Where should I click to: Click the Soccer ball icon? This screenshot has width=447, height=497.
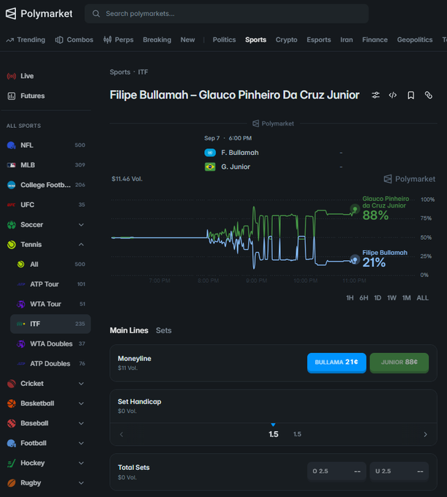tap(12, 224)
